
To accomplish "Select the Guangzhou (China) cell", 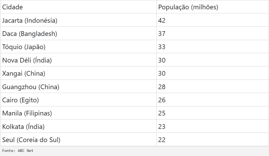I will (31, 87).
